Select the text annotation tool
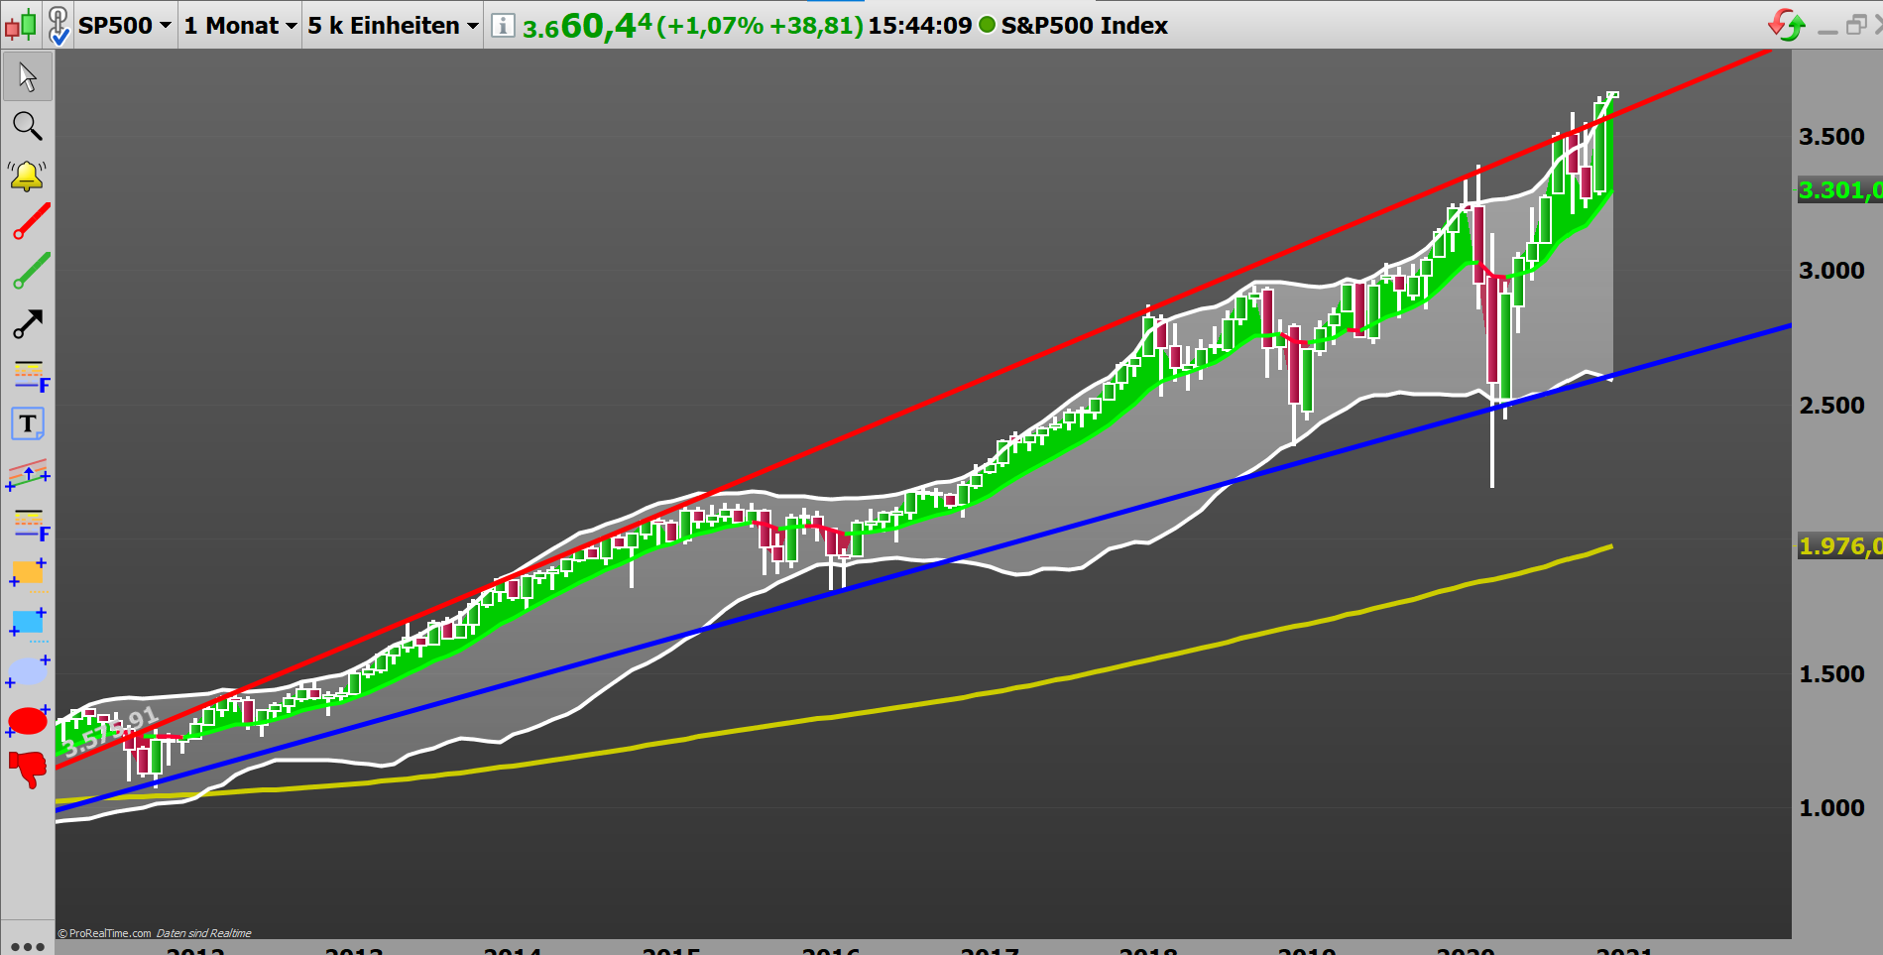The image size is (1883, 955). tap(28, 423)
